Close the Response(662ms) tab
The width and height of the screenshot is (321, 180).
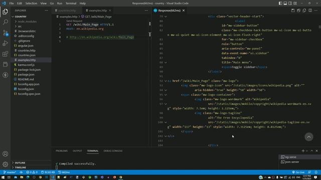point(184,10)
